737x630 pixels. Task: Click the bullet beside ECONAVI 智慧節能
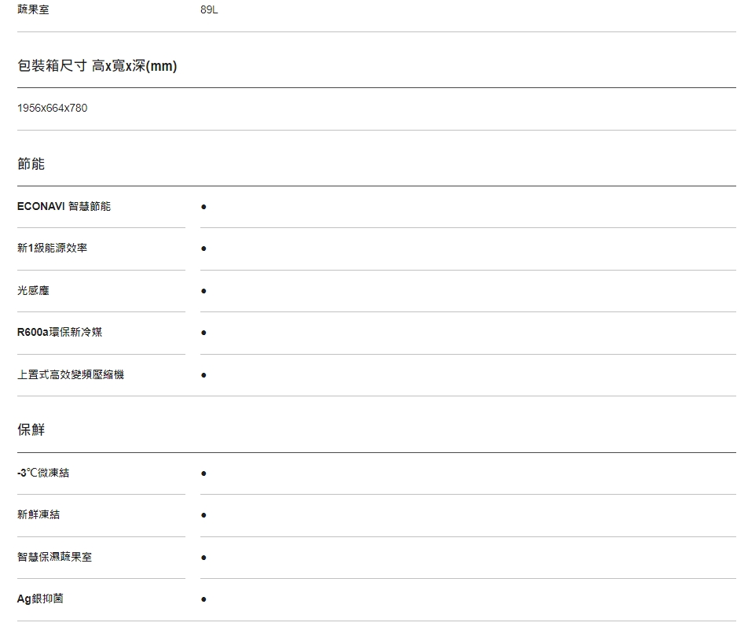(203, 207)
